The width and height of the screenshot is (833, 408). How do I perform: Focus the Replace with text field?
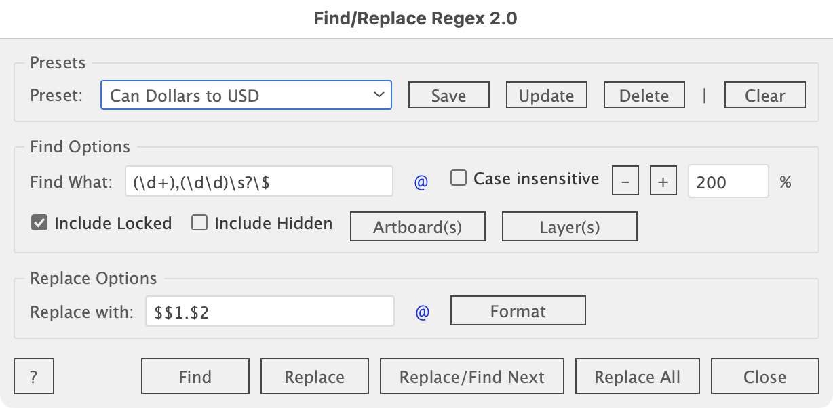click(x=269, y=312)
